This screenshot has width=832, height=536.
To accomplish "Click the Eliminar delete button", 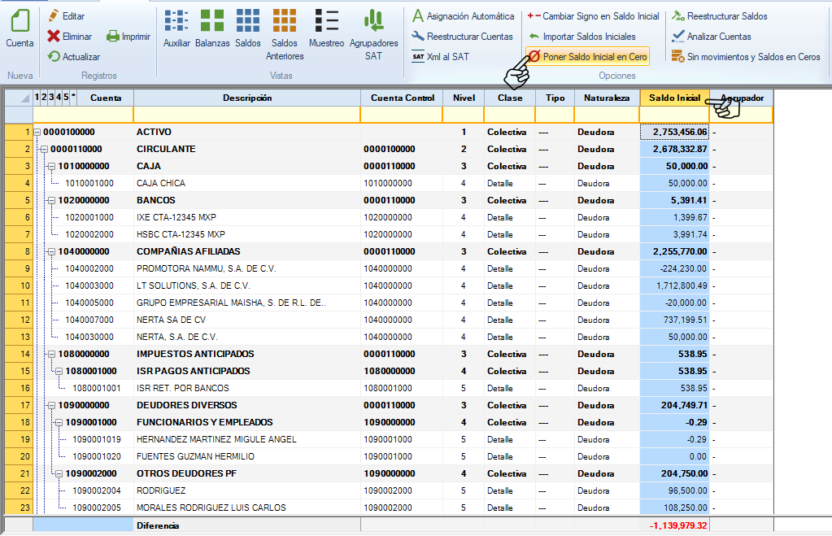I will pyautogui.click(x=70, y=36).
